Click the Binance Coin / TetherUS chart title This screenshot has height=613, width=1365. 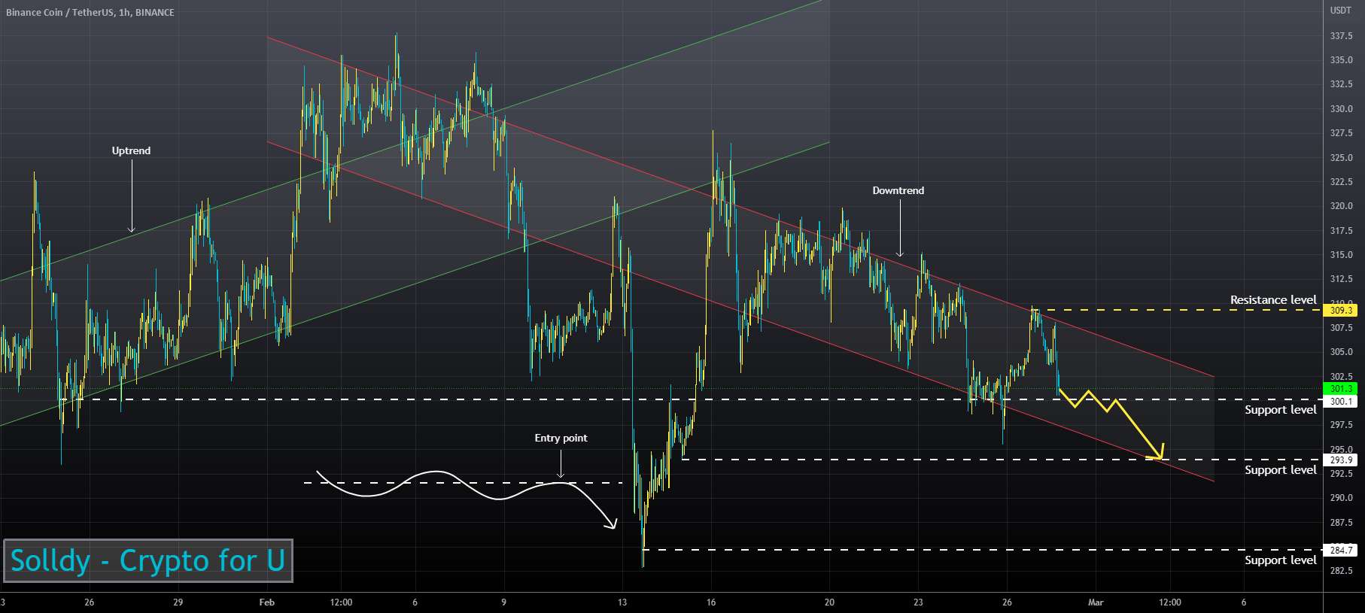90,12
